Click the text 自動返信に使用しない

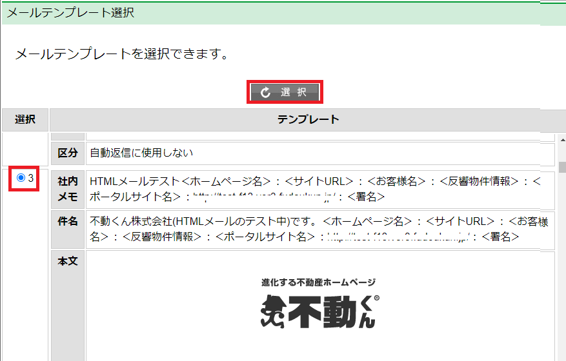click(141, 153)
